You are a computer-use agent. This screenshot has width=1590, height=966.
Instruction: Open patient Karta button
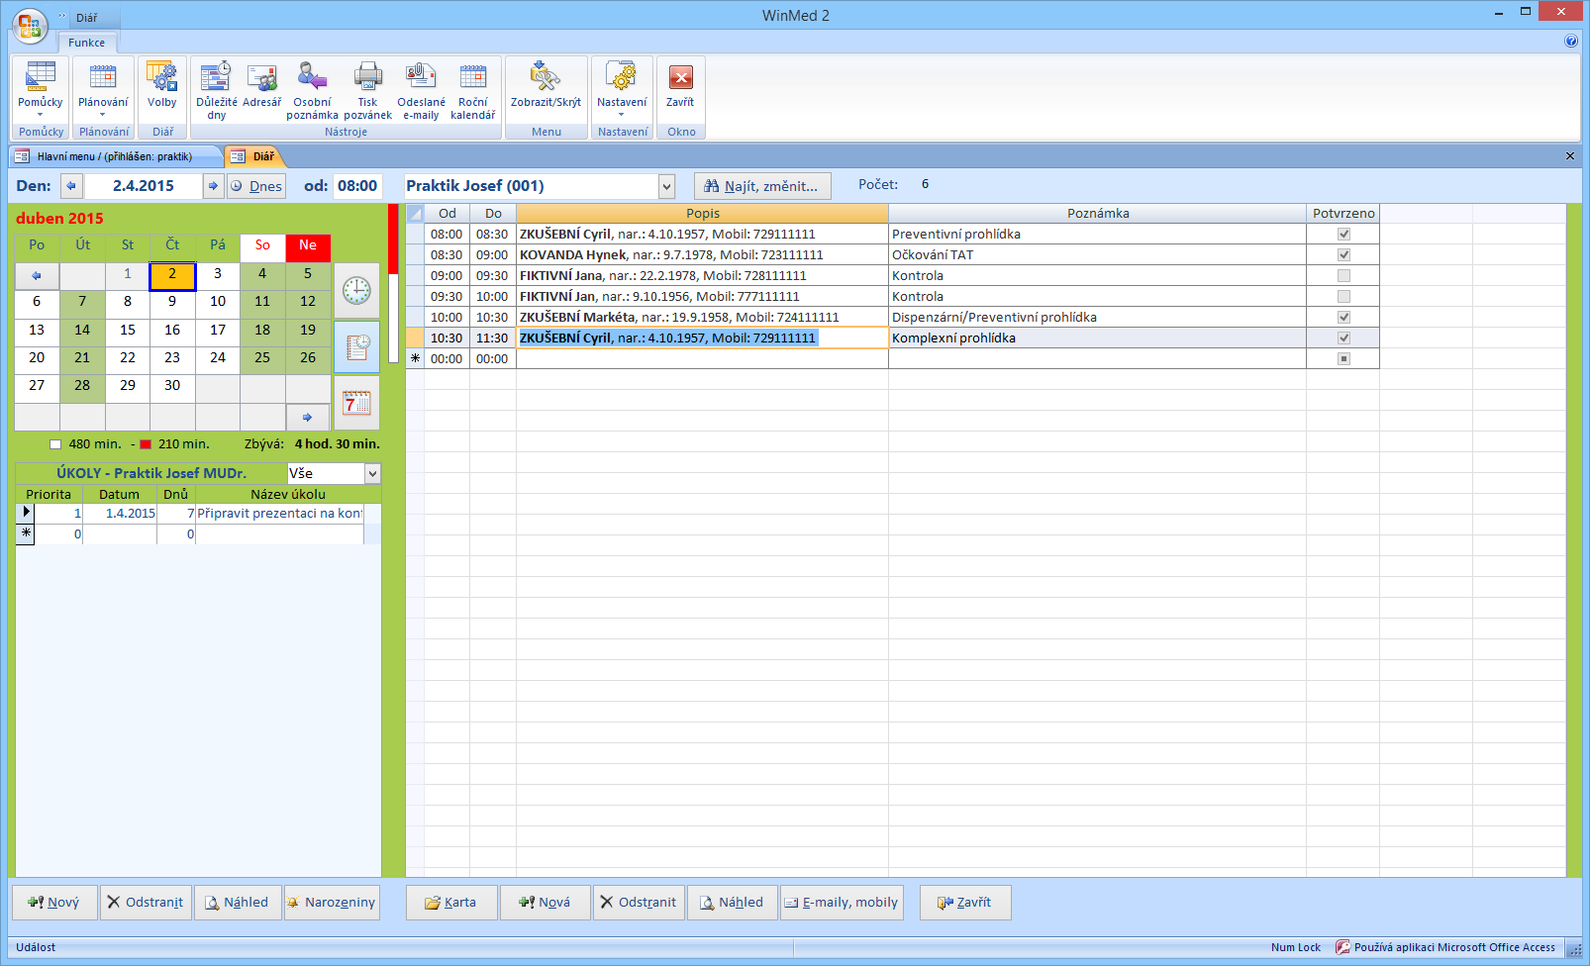click(x=451, y=903)
